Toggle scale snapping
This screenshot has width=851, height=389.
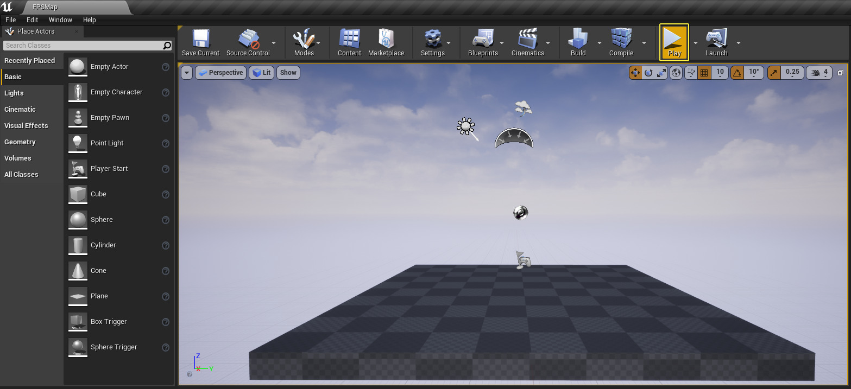773,72
